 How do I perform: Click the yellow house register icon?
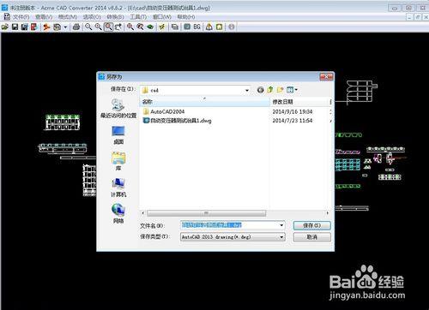219,27
